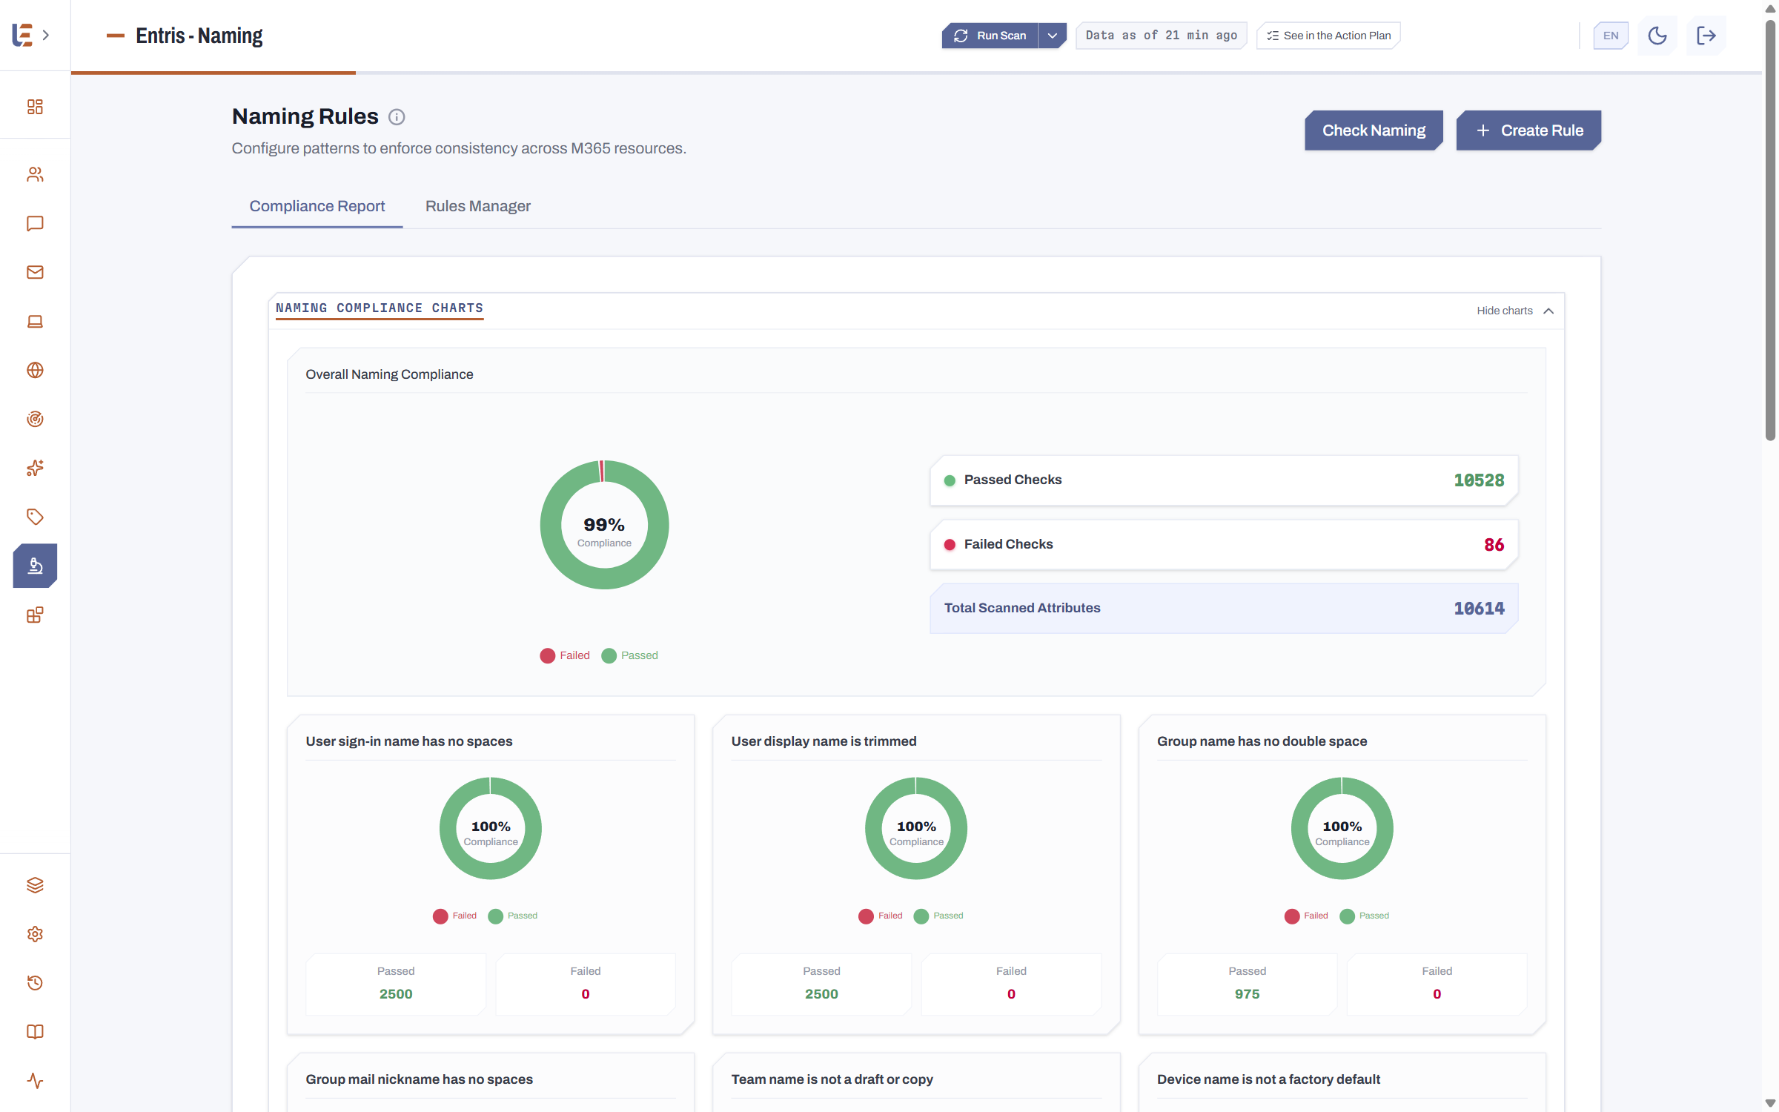Open the add-blocks icon in sidebar
The image size is (1779, 1112).
coord(35,615)
